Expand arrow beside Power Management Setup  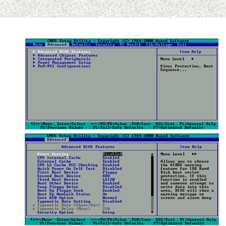coord(34,62)
